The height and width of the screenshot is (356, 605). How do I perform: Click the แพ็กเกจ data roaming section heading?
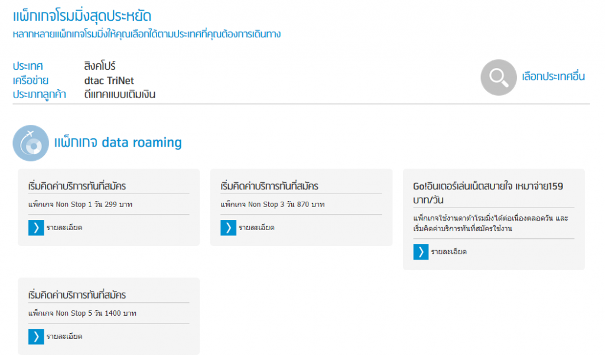[118, 143]
